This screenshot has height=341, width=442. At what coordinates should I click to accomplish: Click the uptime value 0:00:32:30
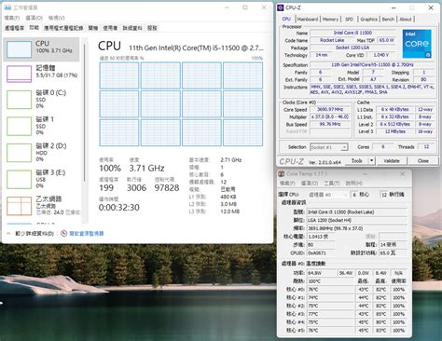click(x=119, y=208)
